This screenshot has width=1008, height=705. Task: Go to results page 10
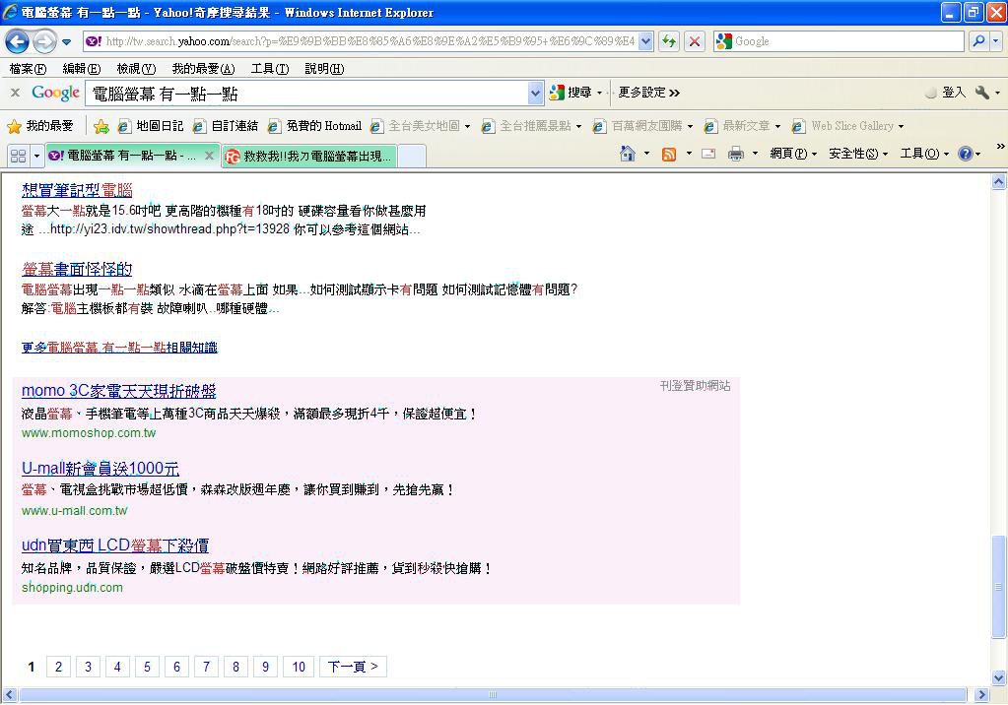point(299,667)
